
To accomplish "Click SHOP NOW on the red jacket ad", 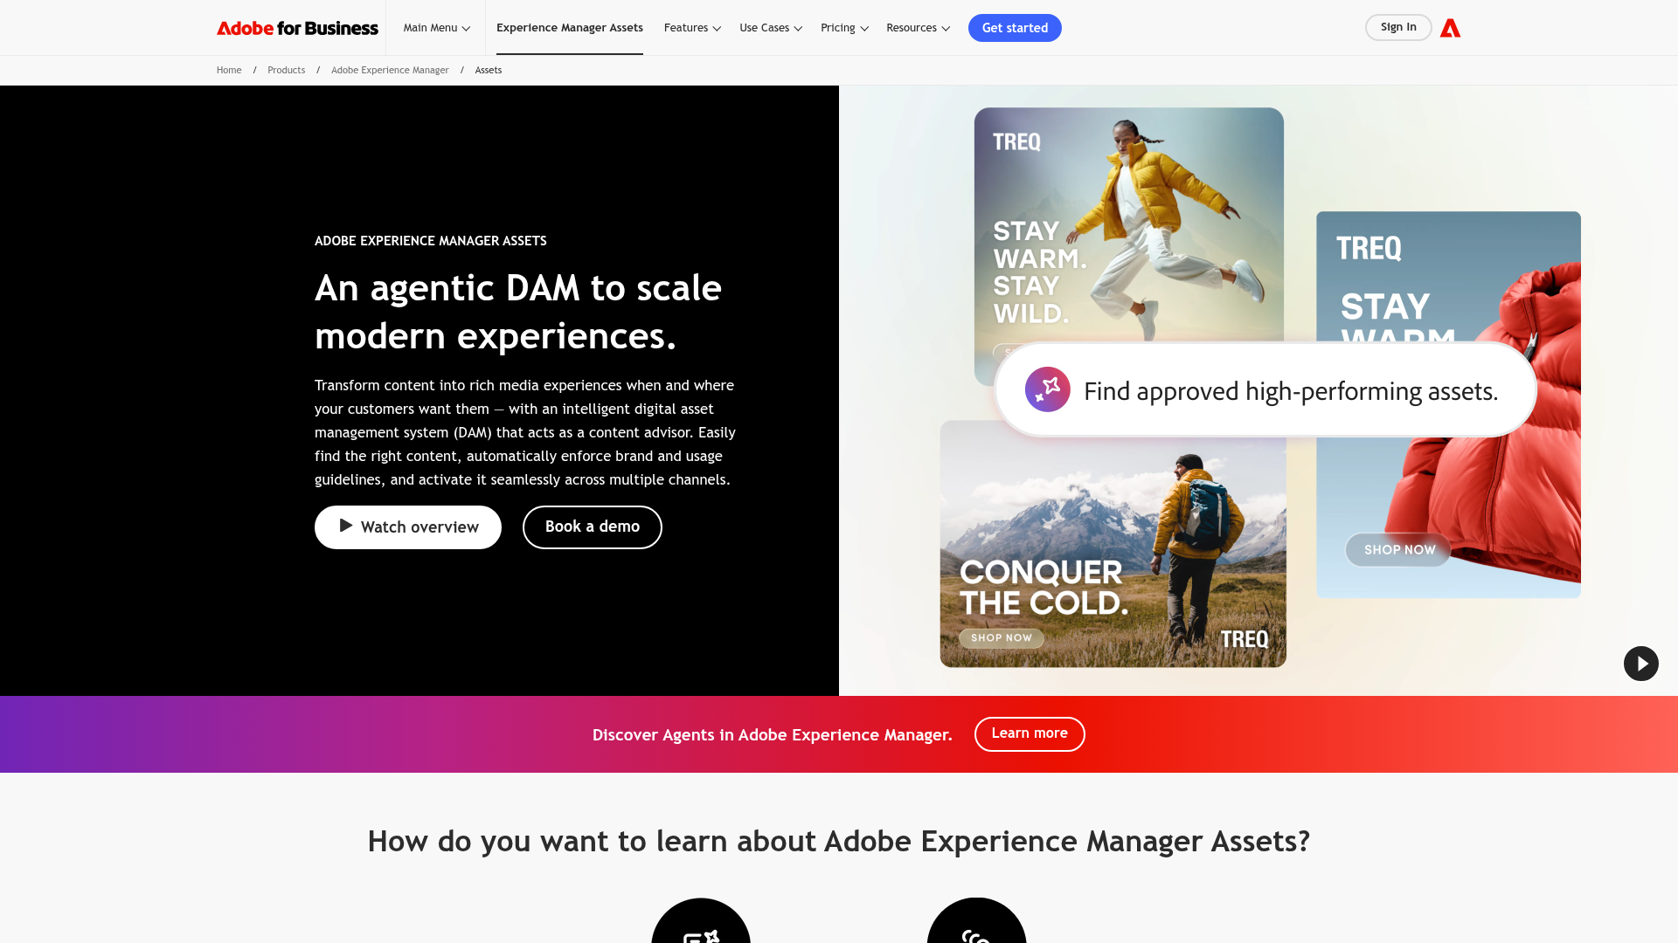I will click(1398, 550).
